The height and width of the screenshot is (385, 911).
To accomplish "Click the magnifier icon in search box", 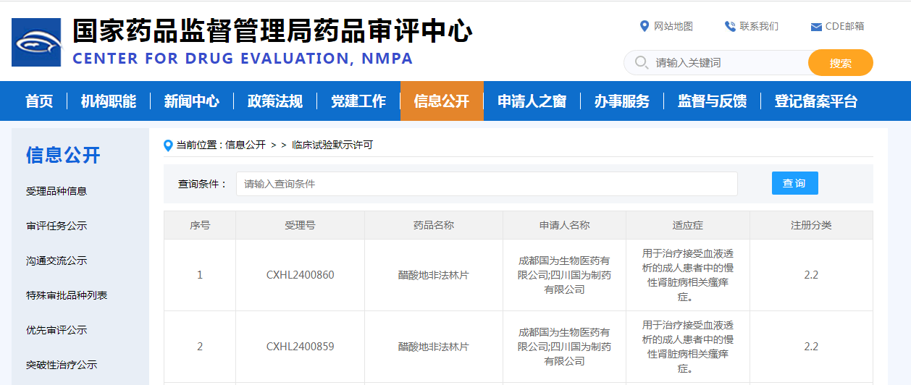I will point(640,63).
